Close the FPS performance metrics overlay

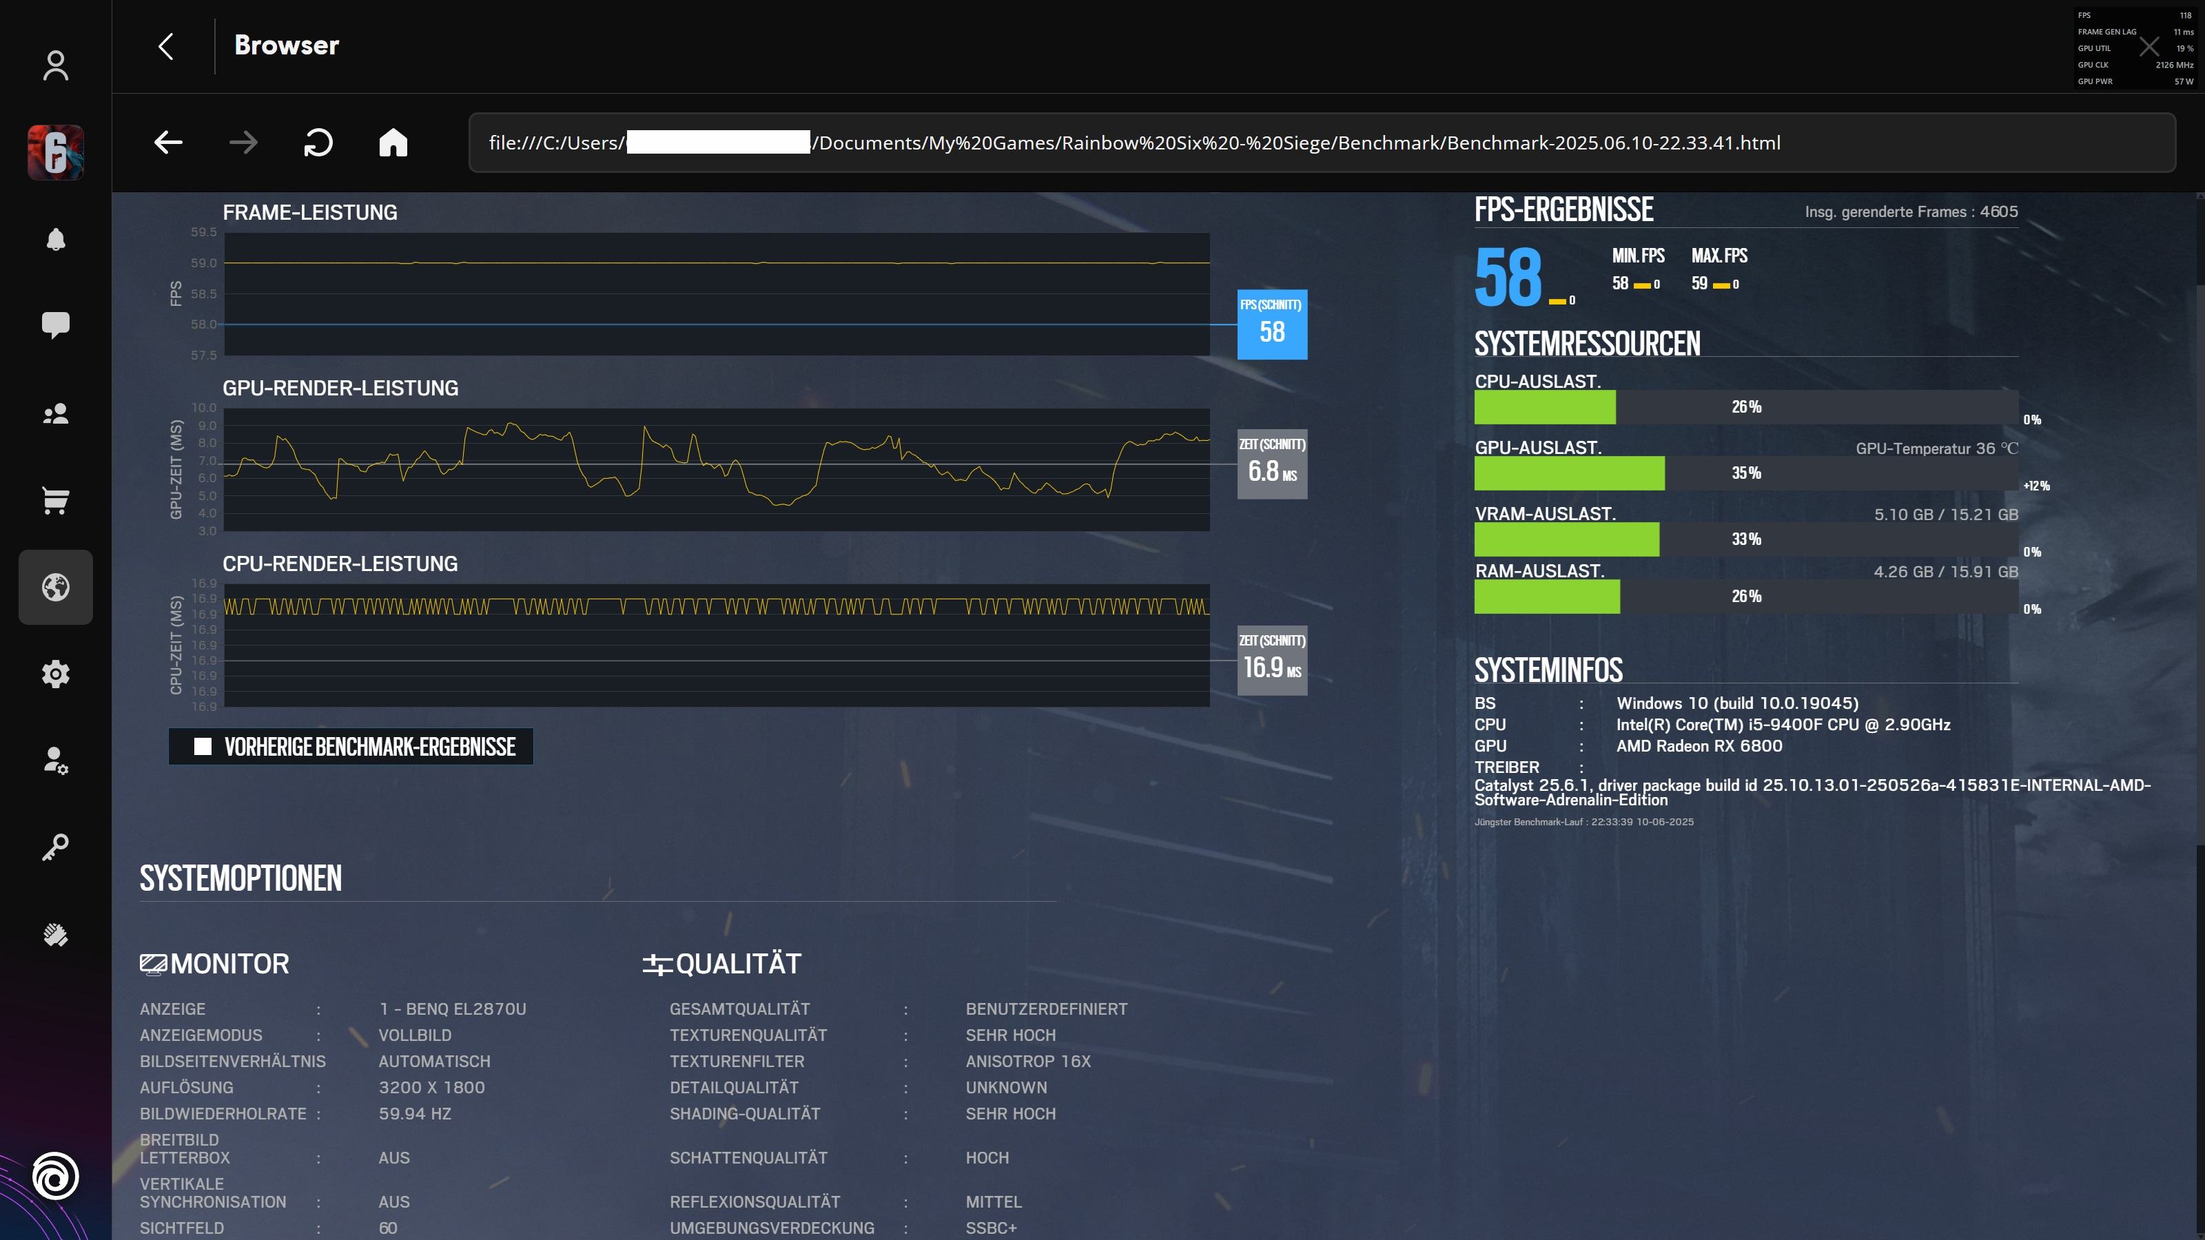2148,47
